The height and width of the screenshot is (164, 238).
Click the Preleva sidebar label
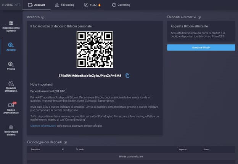[11, 69]
